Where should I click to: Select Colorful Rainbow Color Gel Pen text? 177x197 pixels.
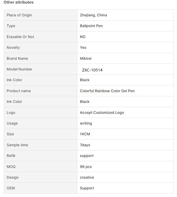(x=107, y=91)
